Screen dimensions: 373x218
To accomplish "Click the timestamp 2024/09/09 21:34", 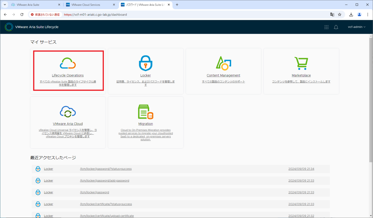I will coord(301,169).
